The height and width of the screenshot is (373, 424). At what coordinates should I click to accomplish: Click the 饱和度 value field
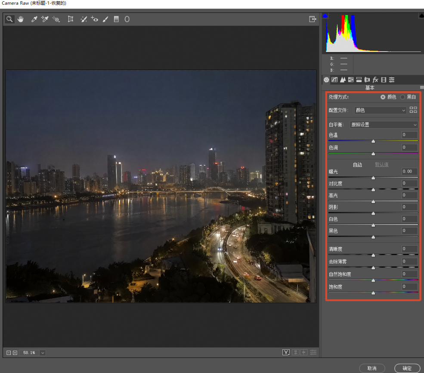[x=410, y=287]
